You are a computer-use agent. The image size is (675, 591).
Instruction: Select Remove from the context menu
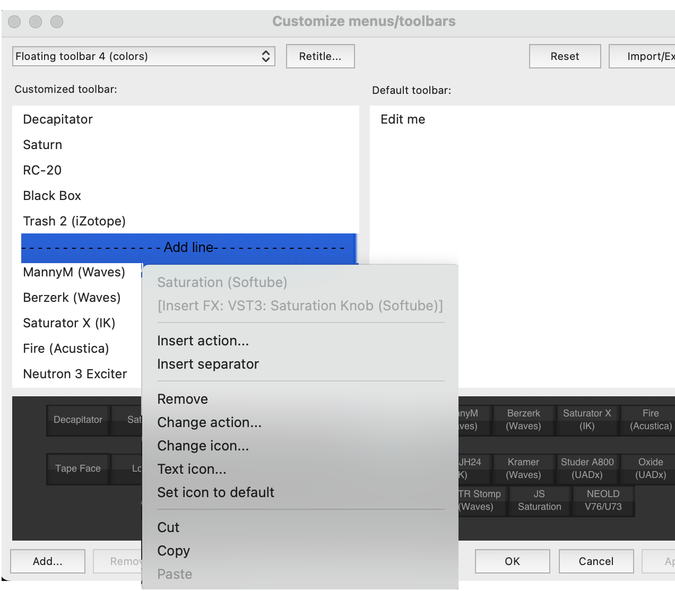[x=300, y=399]
